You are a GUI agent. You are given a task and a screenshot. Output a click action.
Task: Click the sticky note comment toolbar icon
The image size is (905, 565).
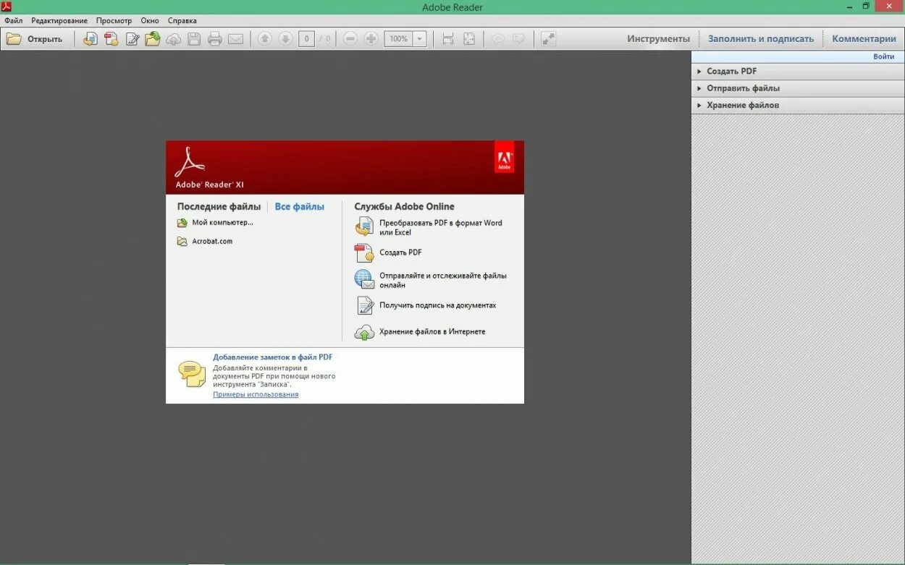pos(498,39)
